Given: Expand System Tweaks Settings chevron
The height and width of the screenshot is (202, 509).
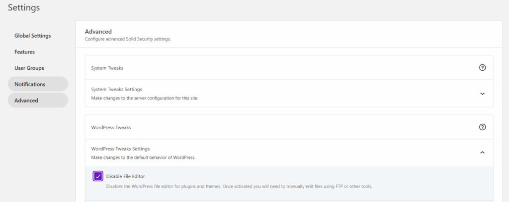Looking at the screenshot, I should [482, 94].
